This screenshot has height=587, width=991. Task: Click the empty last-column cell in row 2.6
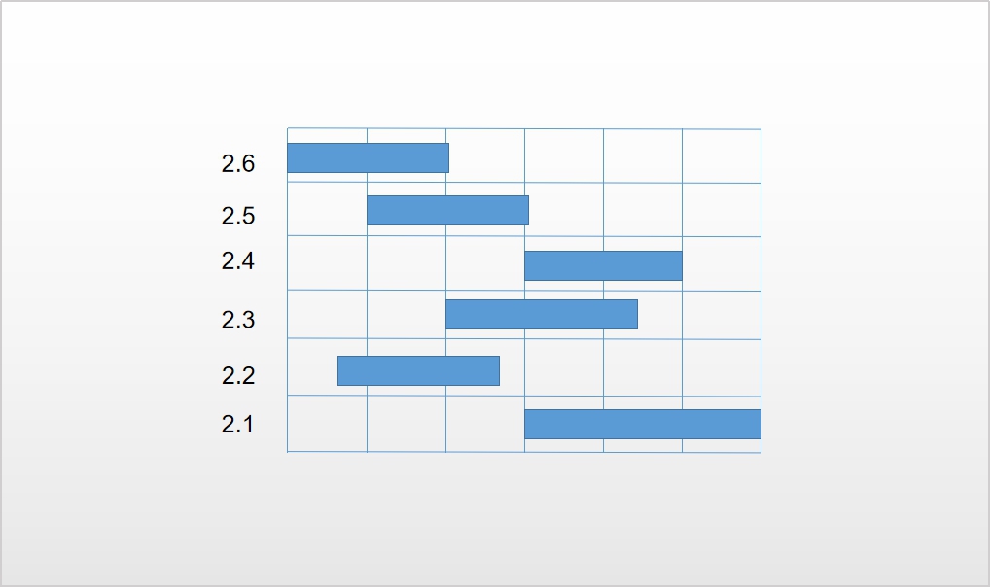pyautogui.click(x=722, y=156)
